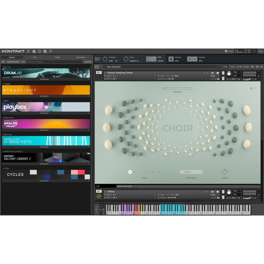Click the rewind button in master transport
Image resolution: width=264 pixels, height=264 pixels.
(x=148, y=60)
